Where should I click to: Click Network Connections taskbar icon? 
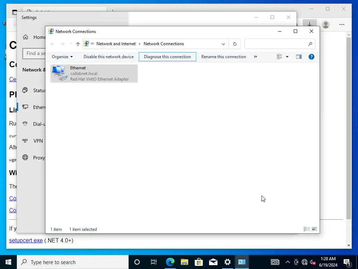242,262
